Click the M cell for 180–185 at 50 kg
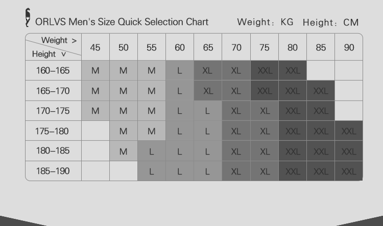 coord(124,151)
